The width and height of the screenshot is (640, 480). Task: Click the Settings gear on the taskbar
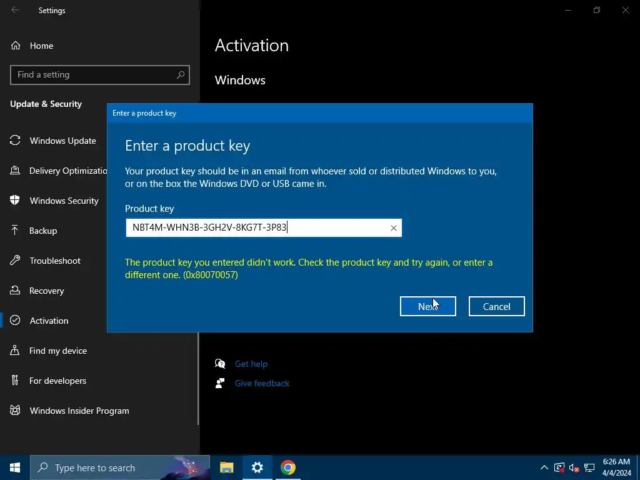click(x=257, y=467)
